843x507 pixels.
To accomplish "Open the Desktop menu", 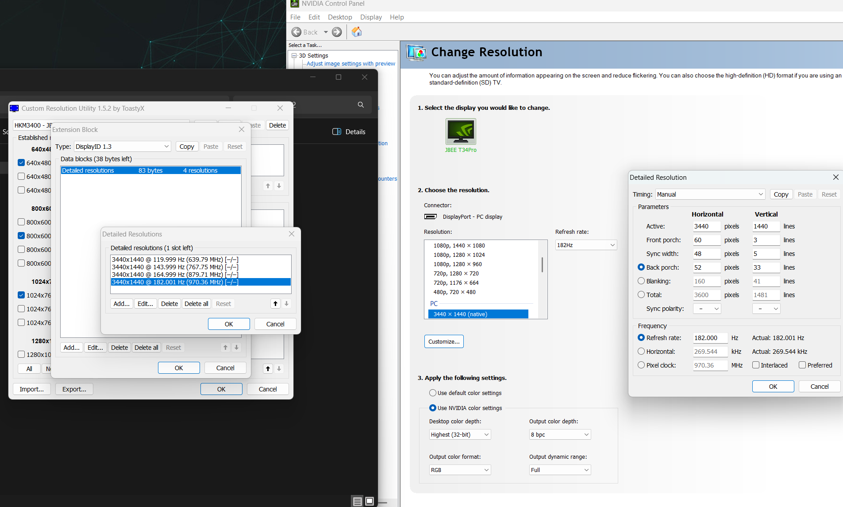I will (340, 17).
